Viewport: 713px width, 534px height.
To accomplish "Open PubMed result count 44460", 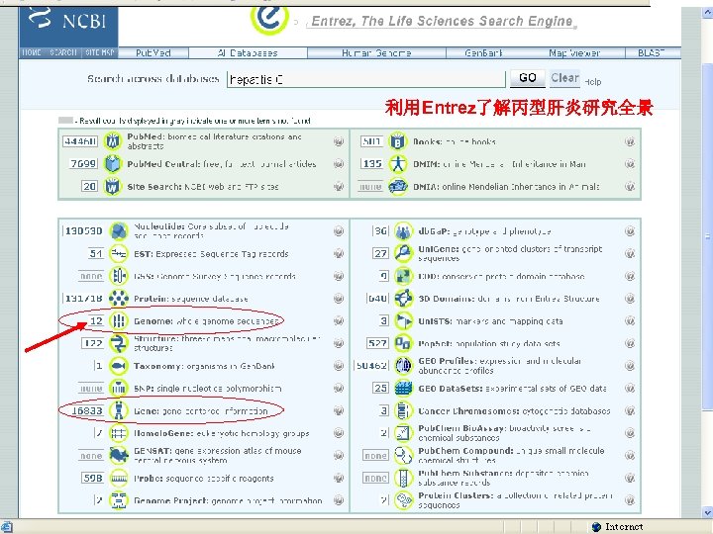I will (x=80, y=141).
